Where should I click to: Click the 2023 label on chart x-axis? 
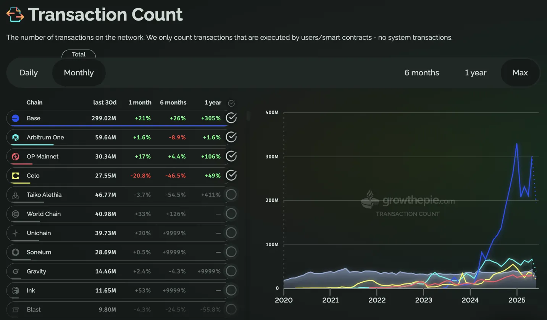[x=424, y=300]
